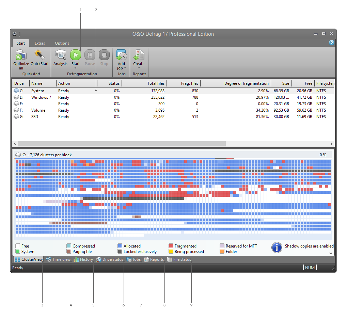Run Analysis with the magnifier icon
Screen dimensions: 347x319
pyautogui.click(x=60, y=55)
